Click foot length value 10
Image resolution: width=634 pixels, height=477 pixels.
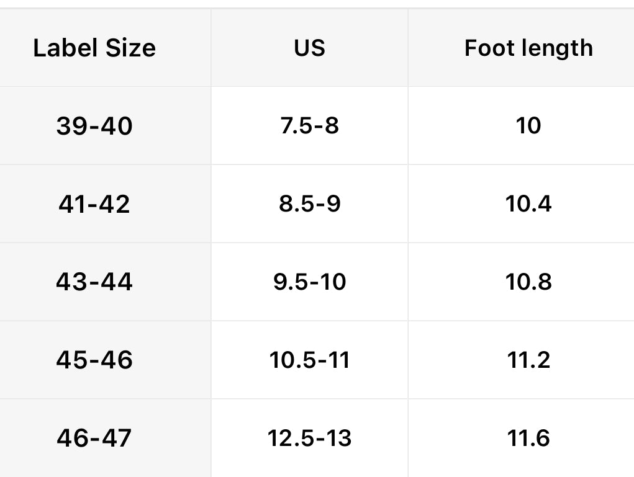528,126
